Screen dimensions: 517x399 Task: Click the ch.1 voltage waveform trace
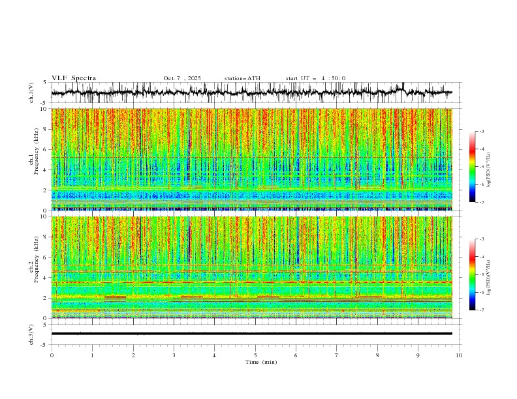pyautogui.click(x=252, y=93)
